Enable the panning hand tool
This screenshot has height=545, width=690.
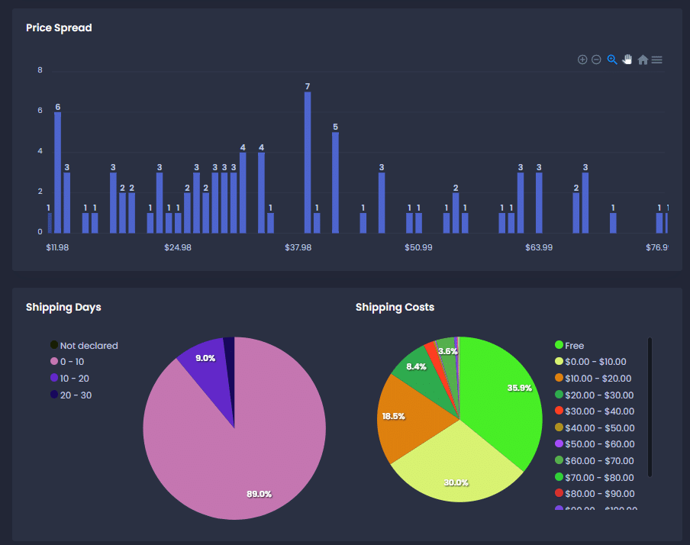627,60
